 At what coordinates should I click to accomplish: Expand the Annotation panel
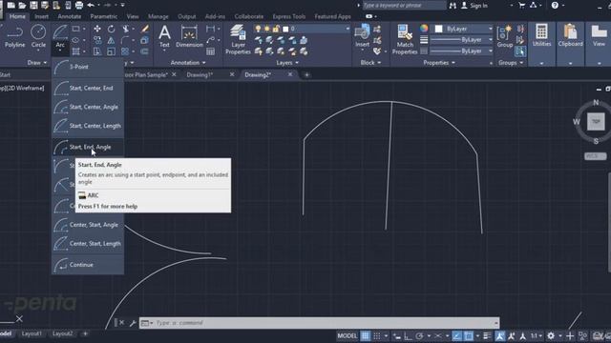coord(188,63)
